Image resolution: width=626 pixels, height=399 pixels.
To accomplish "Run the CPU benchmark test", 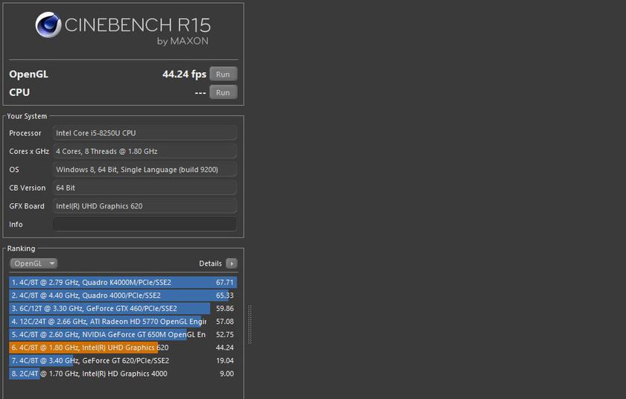I will pos(223,92).
